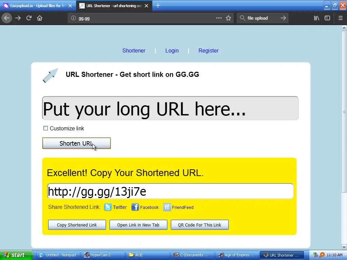Click Open Link in New Tab button
This screenshot has height=260, width=347.
coord(138,225)
